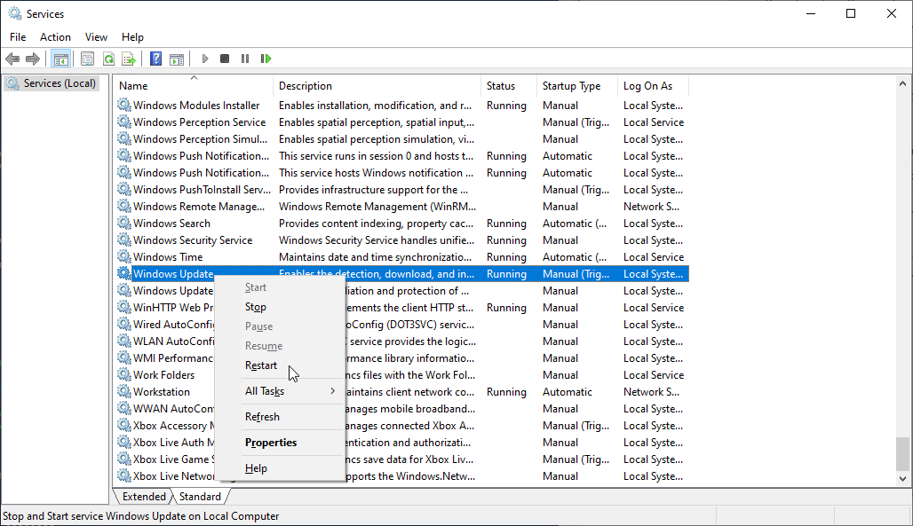The image size is (913, 526).
Task: Select the Windows Search service name
Action: coord(171,224)
